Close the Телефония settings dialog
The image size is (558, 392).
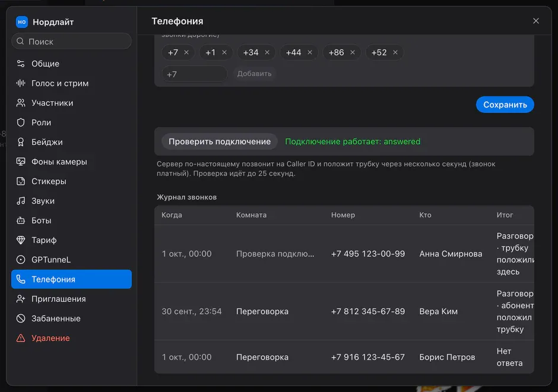[x=536, y=21]
